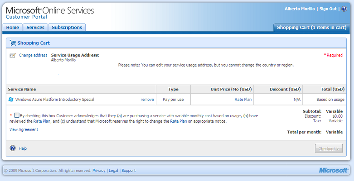Open the Rate Plan link in Unit Price column
The image size is (354, 181).
point(243,100)
